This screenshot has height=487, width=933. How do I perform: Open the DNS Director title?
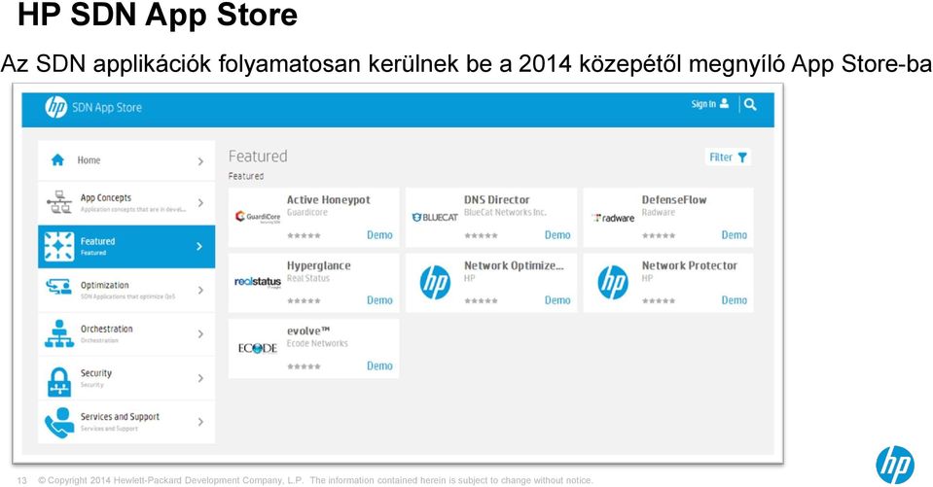point(497,200)
